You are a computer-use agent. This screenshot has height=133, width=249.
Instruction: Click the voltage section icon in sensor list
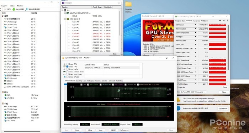[x=3, y=92]
